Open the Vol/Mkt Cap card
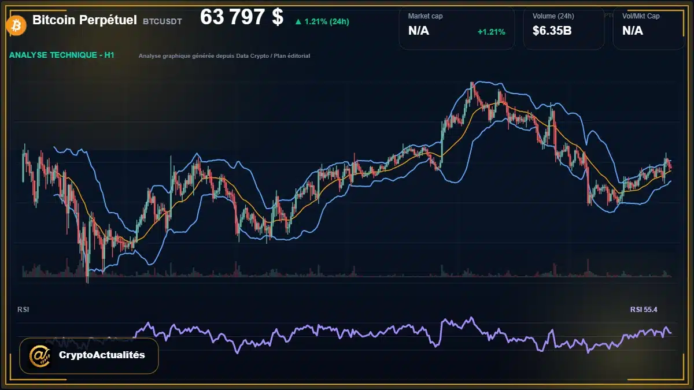 [x=650, y=28]
